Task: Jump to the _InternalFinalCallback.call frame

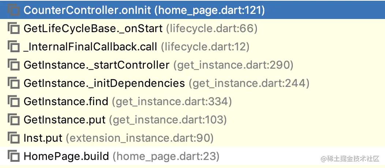Action: [x=90, y=47]
